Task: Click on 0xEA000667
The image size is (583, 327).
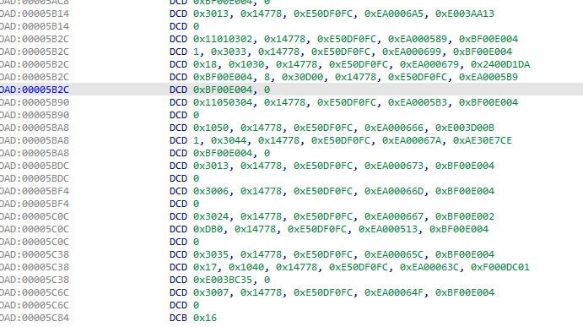Action: coord(393,216)
